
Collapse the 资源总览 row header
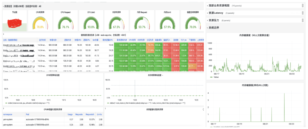point(3,6)
